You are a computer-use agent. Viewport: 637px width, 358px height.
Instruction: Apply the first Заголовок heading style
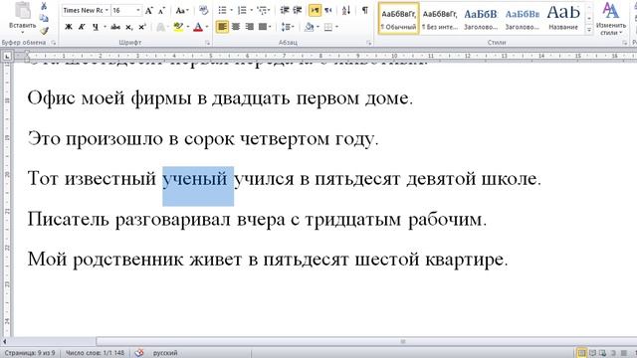481,18
